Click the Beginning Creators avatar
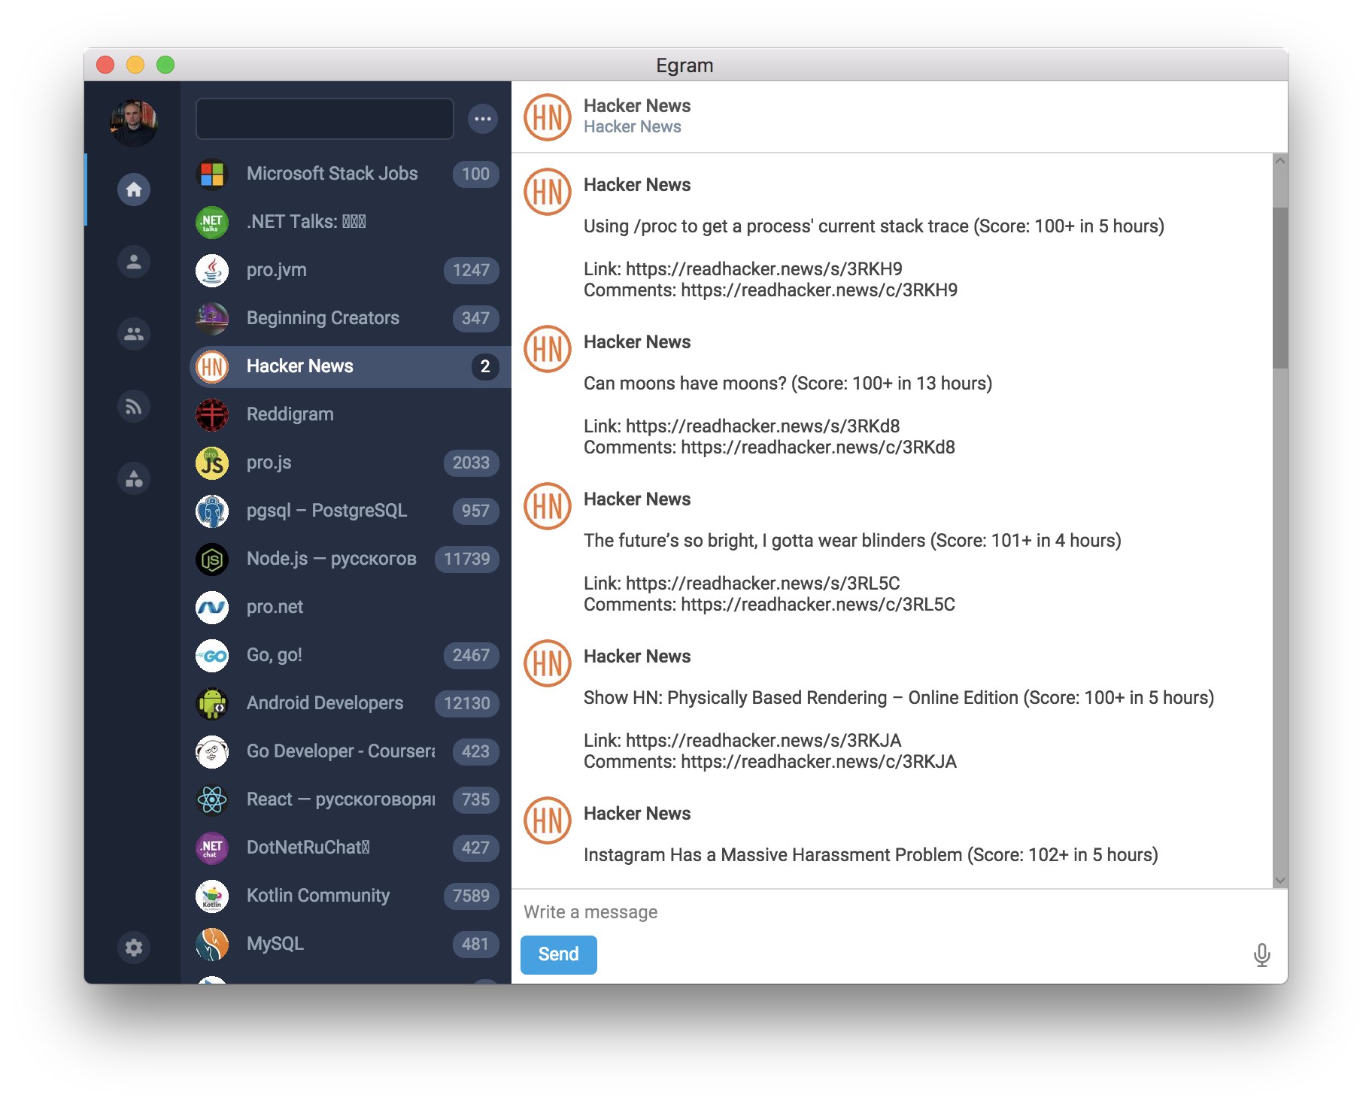The image size is (1372, 1104). coord(212,318)
